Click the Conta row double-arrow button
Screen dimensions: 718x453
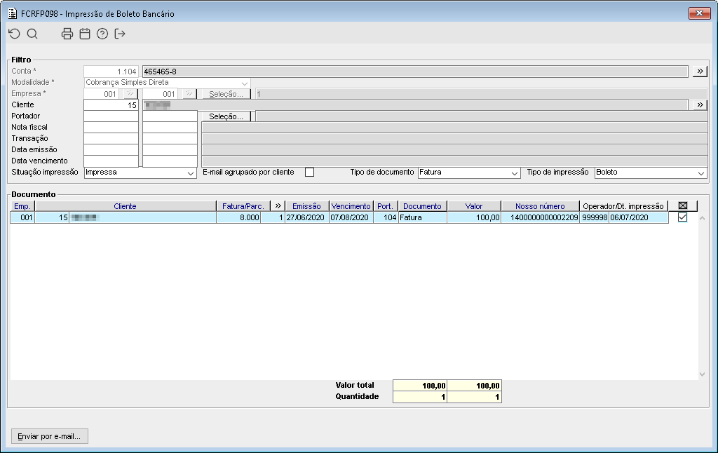click(x=700, y=72)
